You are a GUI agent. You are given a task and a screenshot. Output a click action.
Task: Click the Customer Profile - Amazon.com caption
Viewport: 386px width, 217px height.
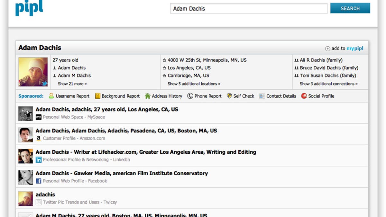tap(74, 138)
